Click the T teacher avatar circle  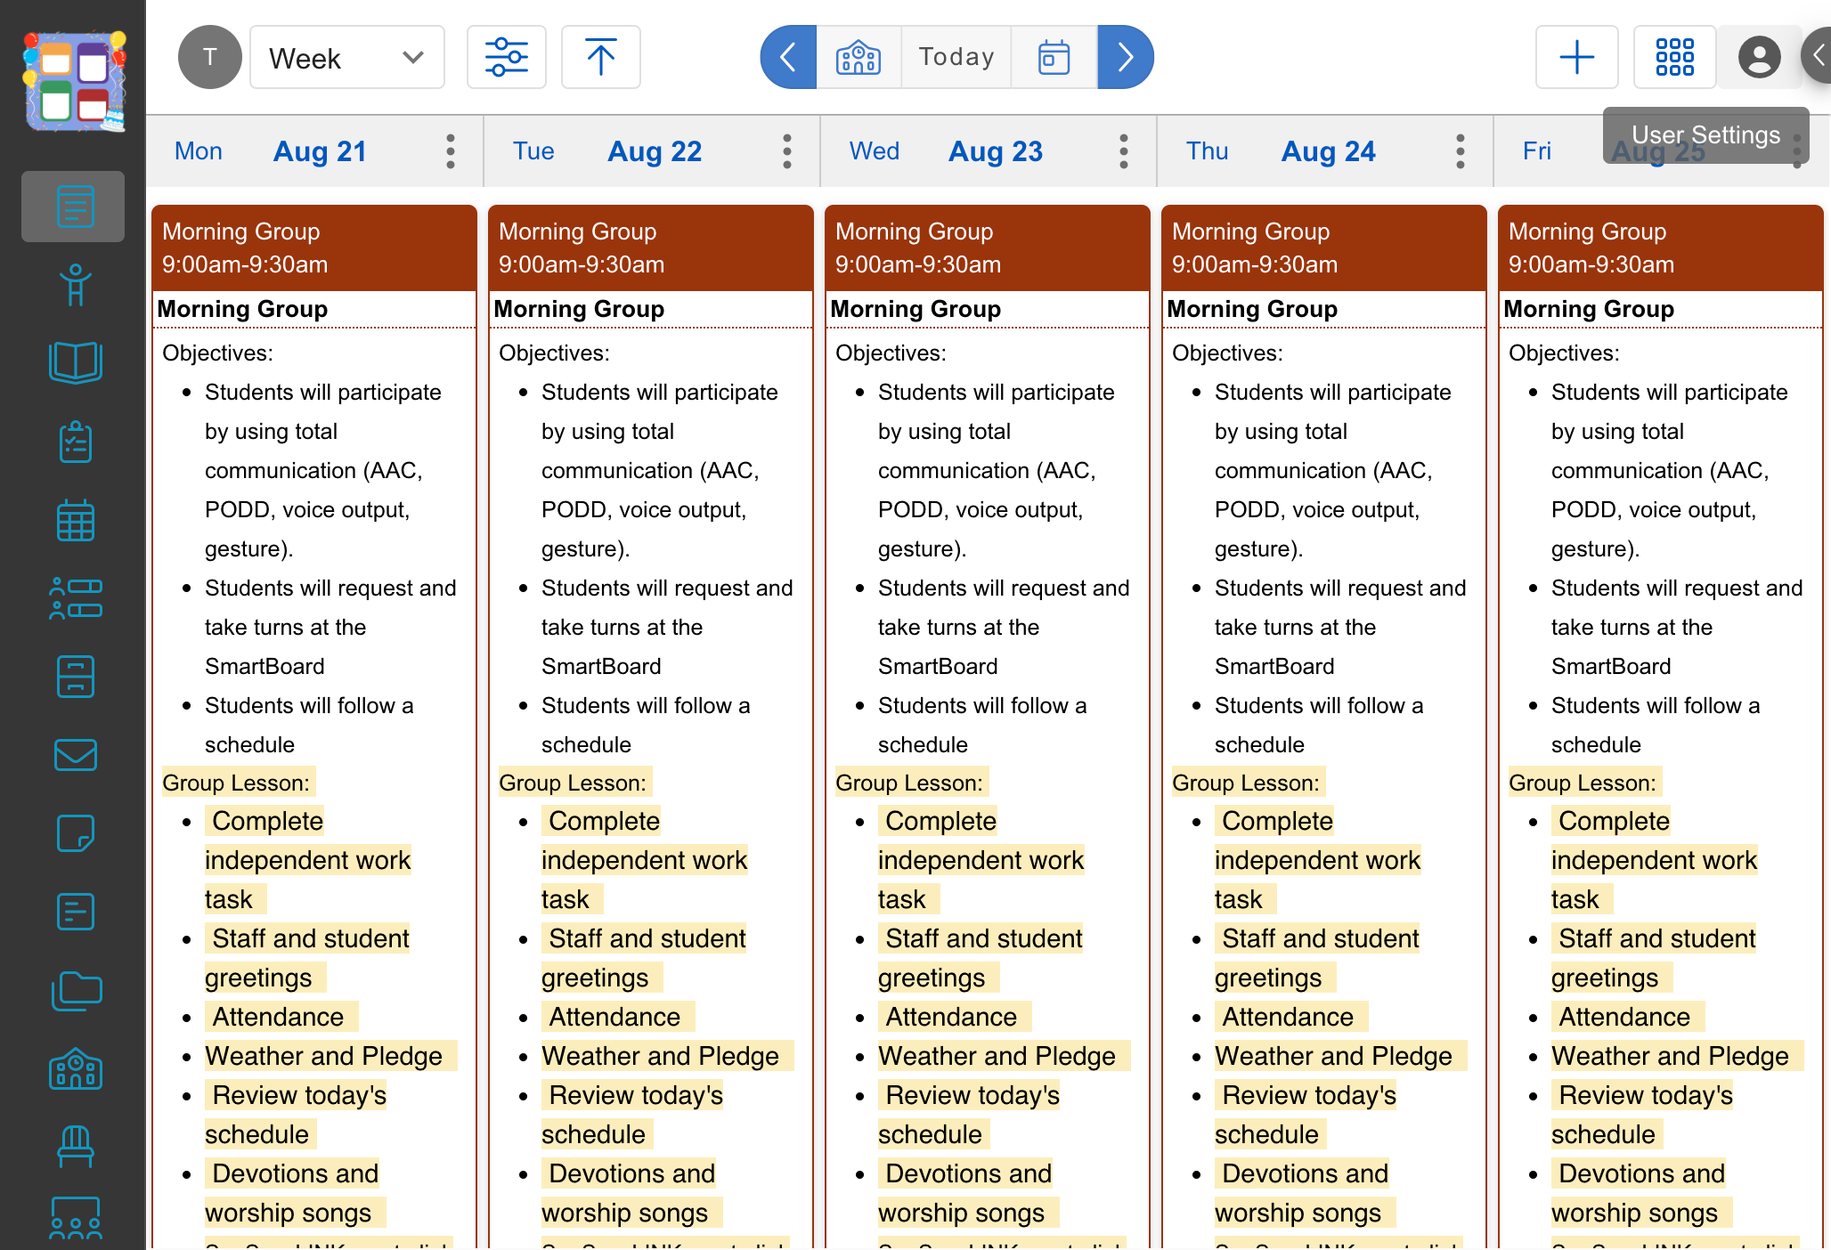(x=210, y=57)
